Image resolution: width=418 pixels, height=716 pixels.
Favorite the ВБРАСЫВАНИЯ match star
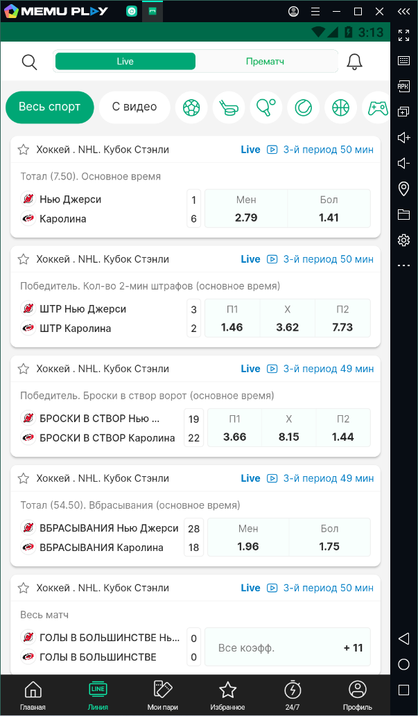click(x=24, y=478)
